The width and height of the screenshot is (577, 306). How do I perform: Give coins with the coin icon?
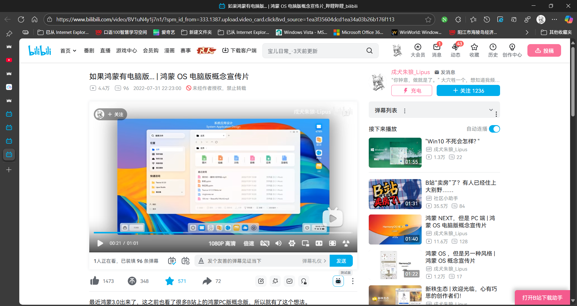(132, 281)
